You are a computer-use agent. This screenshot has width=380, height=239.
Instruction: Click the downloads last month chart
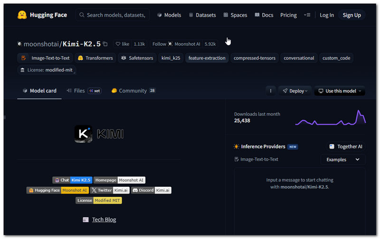pos(330,119)
